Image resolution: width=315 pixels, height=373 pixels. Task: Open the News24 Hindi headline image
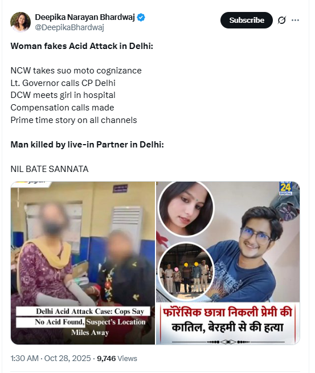(228, 263)
